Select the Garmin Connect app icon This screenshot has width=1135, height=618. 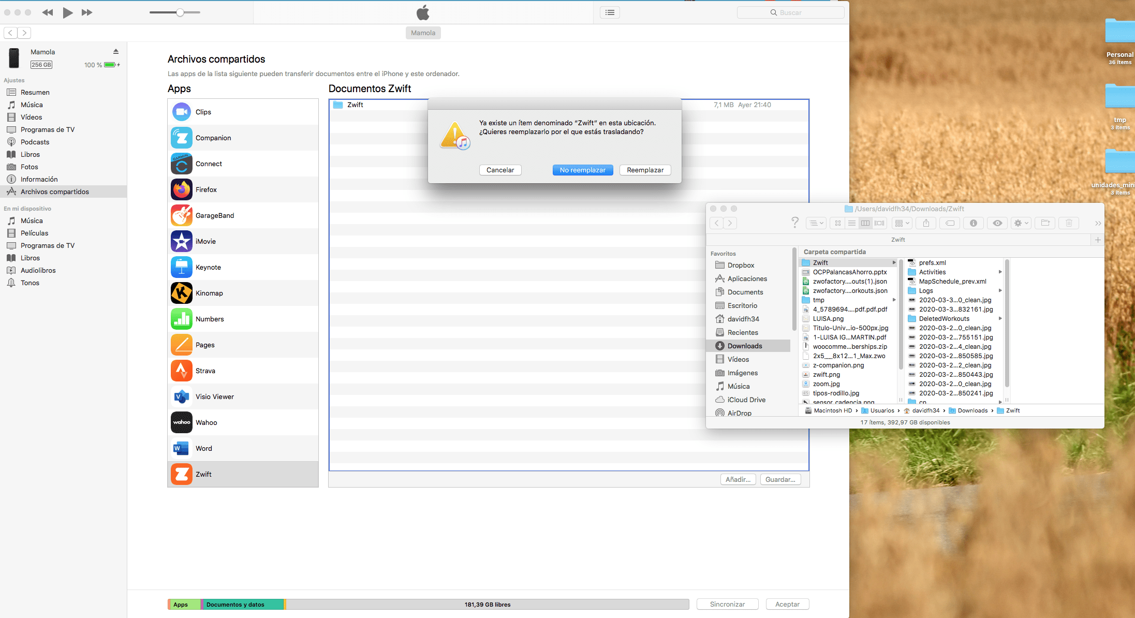click(x=182, y=164)
